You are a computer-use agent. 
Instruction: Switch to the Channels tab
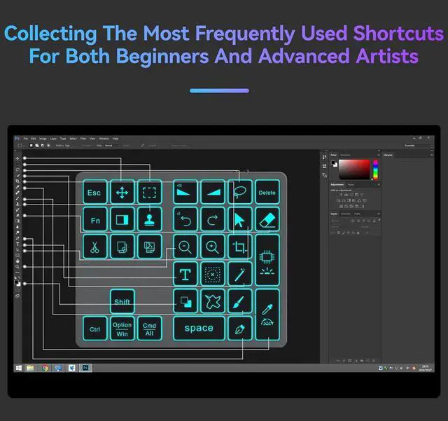coord(346,214)
